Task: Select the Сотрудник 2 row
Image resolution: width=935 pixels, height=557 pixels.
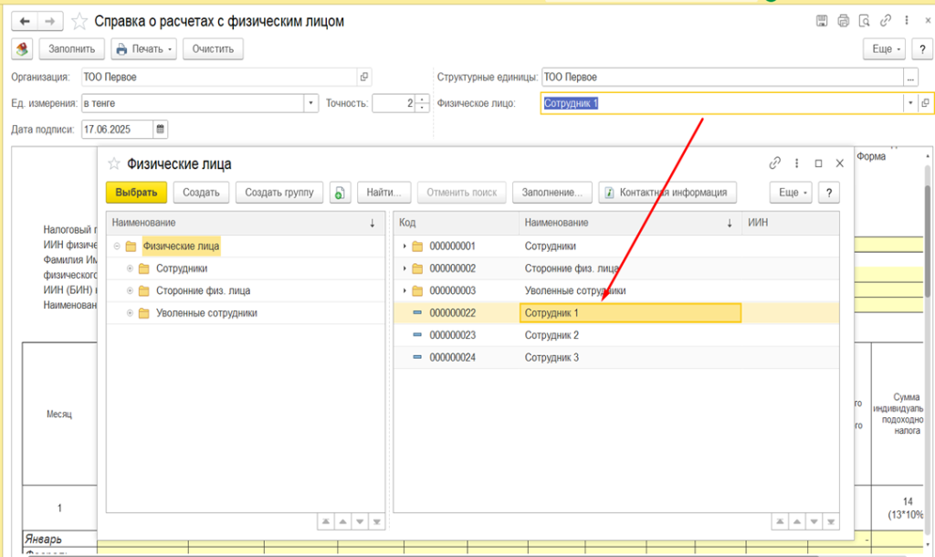Action: coord(616,335)
